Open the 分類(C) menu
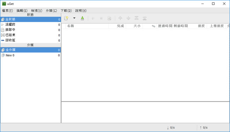 coord(51,11)
